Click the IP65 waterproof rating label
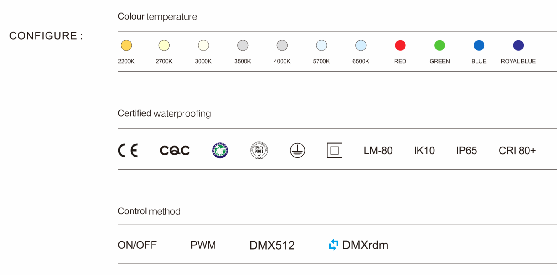The height and width of the screenshot is (275, 557). coord(466,151)
